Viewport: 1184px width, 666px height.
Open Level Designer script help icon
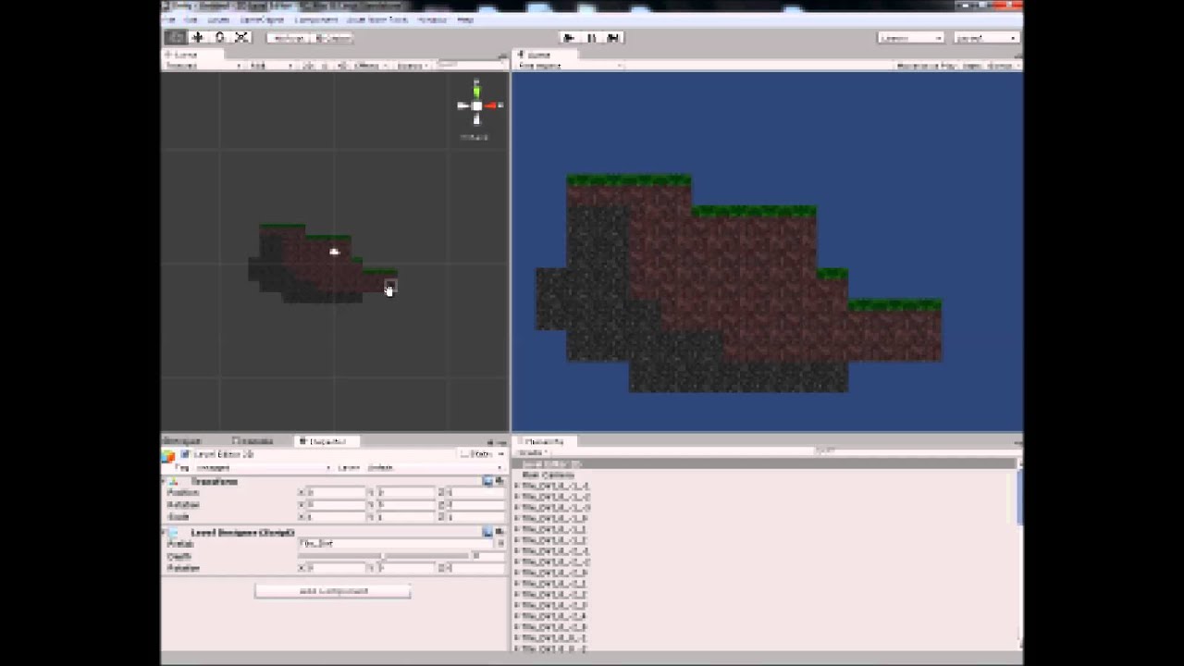point(487,533)
